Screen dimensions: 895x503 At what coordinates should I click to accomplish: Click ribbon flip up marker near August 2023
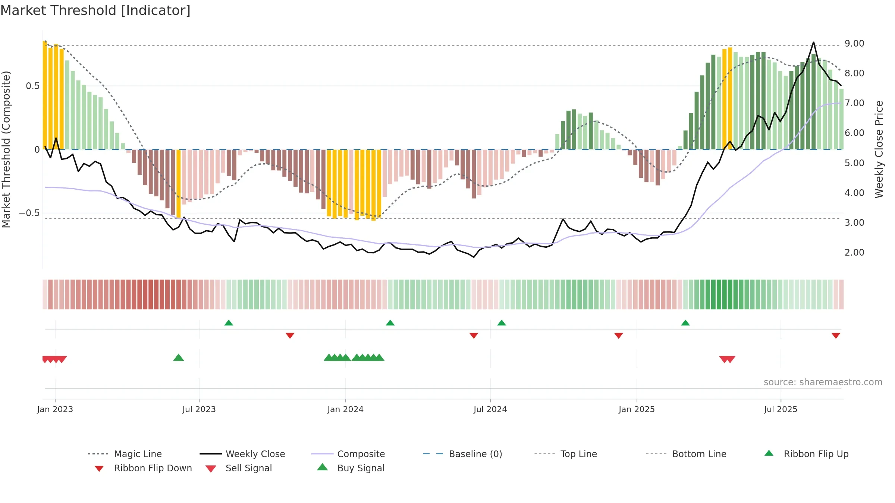click(229, 323)
